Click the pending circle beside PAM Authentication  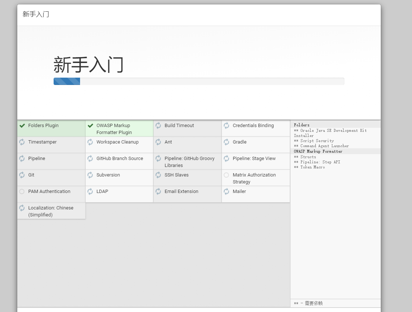point(22,192)
